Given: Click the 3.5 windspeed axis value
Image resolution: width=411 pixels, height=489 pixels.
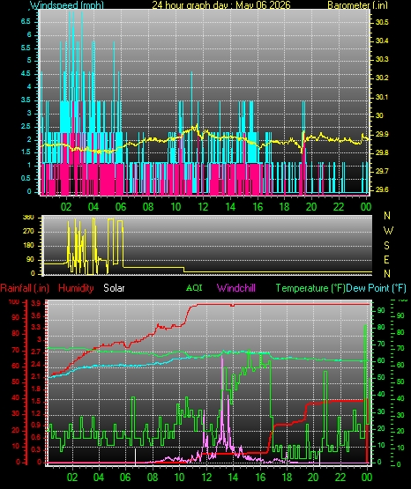Looking at the screenshot, I should (26, 100).
